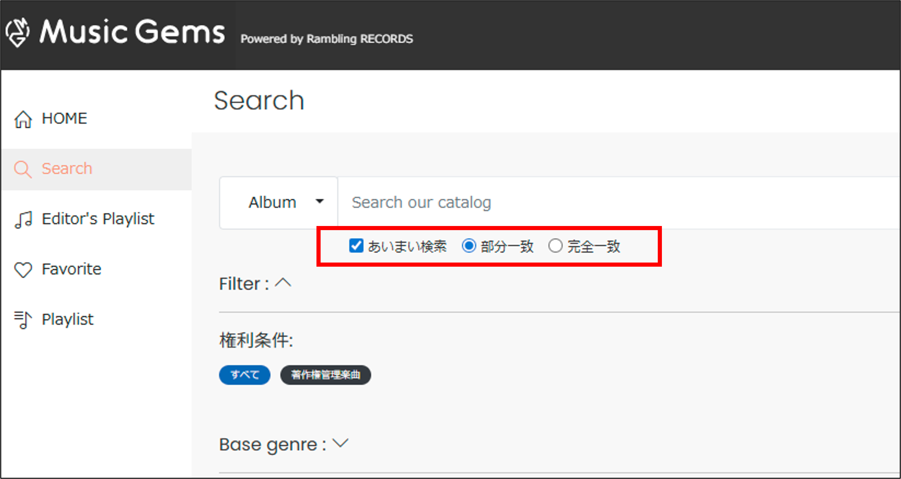Viewport: 901px width, 479px height.
Task: Collapse the Filter section chevron
Action: [x=283, y=283]
